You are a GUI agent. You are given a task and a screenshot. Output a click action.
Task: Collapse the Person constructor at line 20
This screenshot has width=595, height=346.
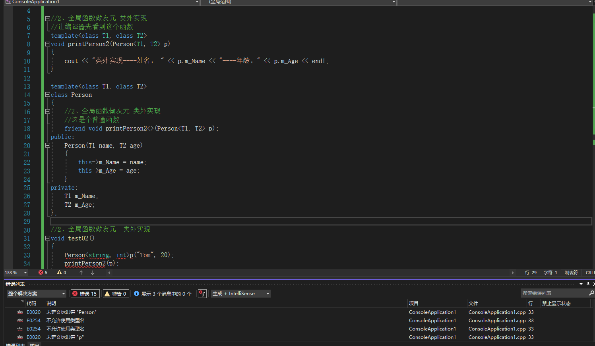pyautogui.click(x=48, y=146)
